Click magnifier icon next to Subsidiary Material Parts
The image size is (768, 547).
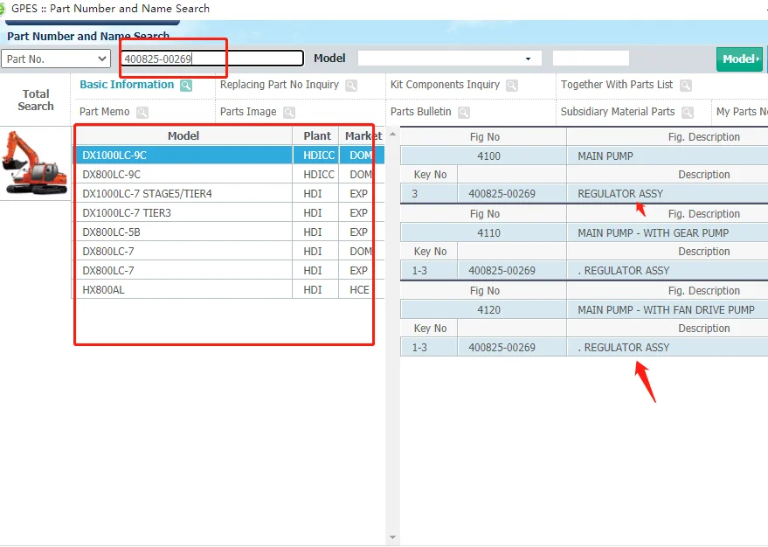[x=688, y=113]
